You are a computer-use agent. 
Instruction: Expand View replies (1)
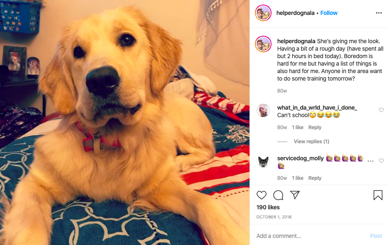tap(311, 142)
